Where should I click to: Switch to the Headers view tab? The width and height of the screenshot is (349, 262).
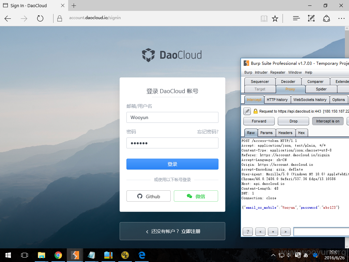(285, 133)
